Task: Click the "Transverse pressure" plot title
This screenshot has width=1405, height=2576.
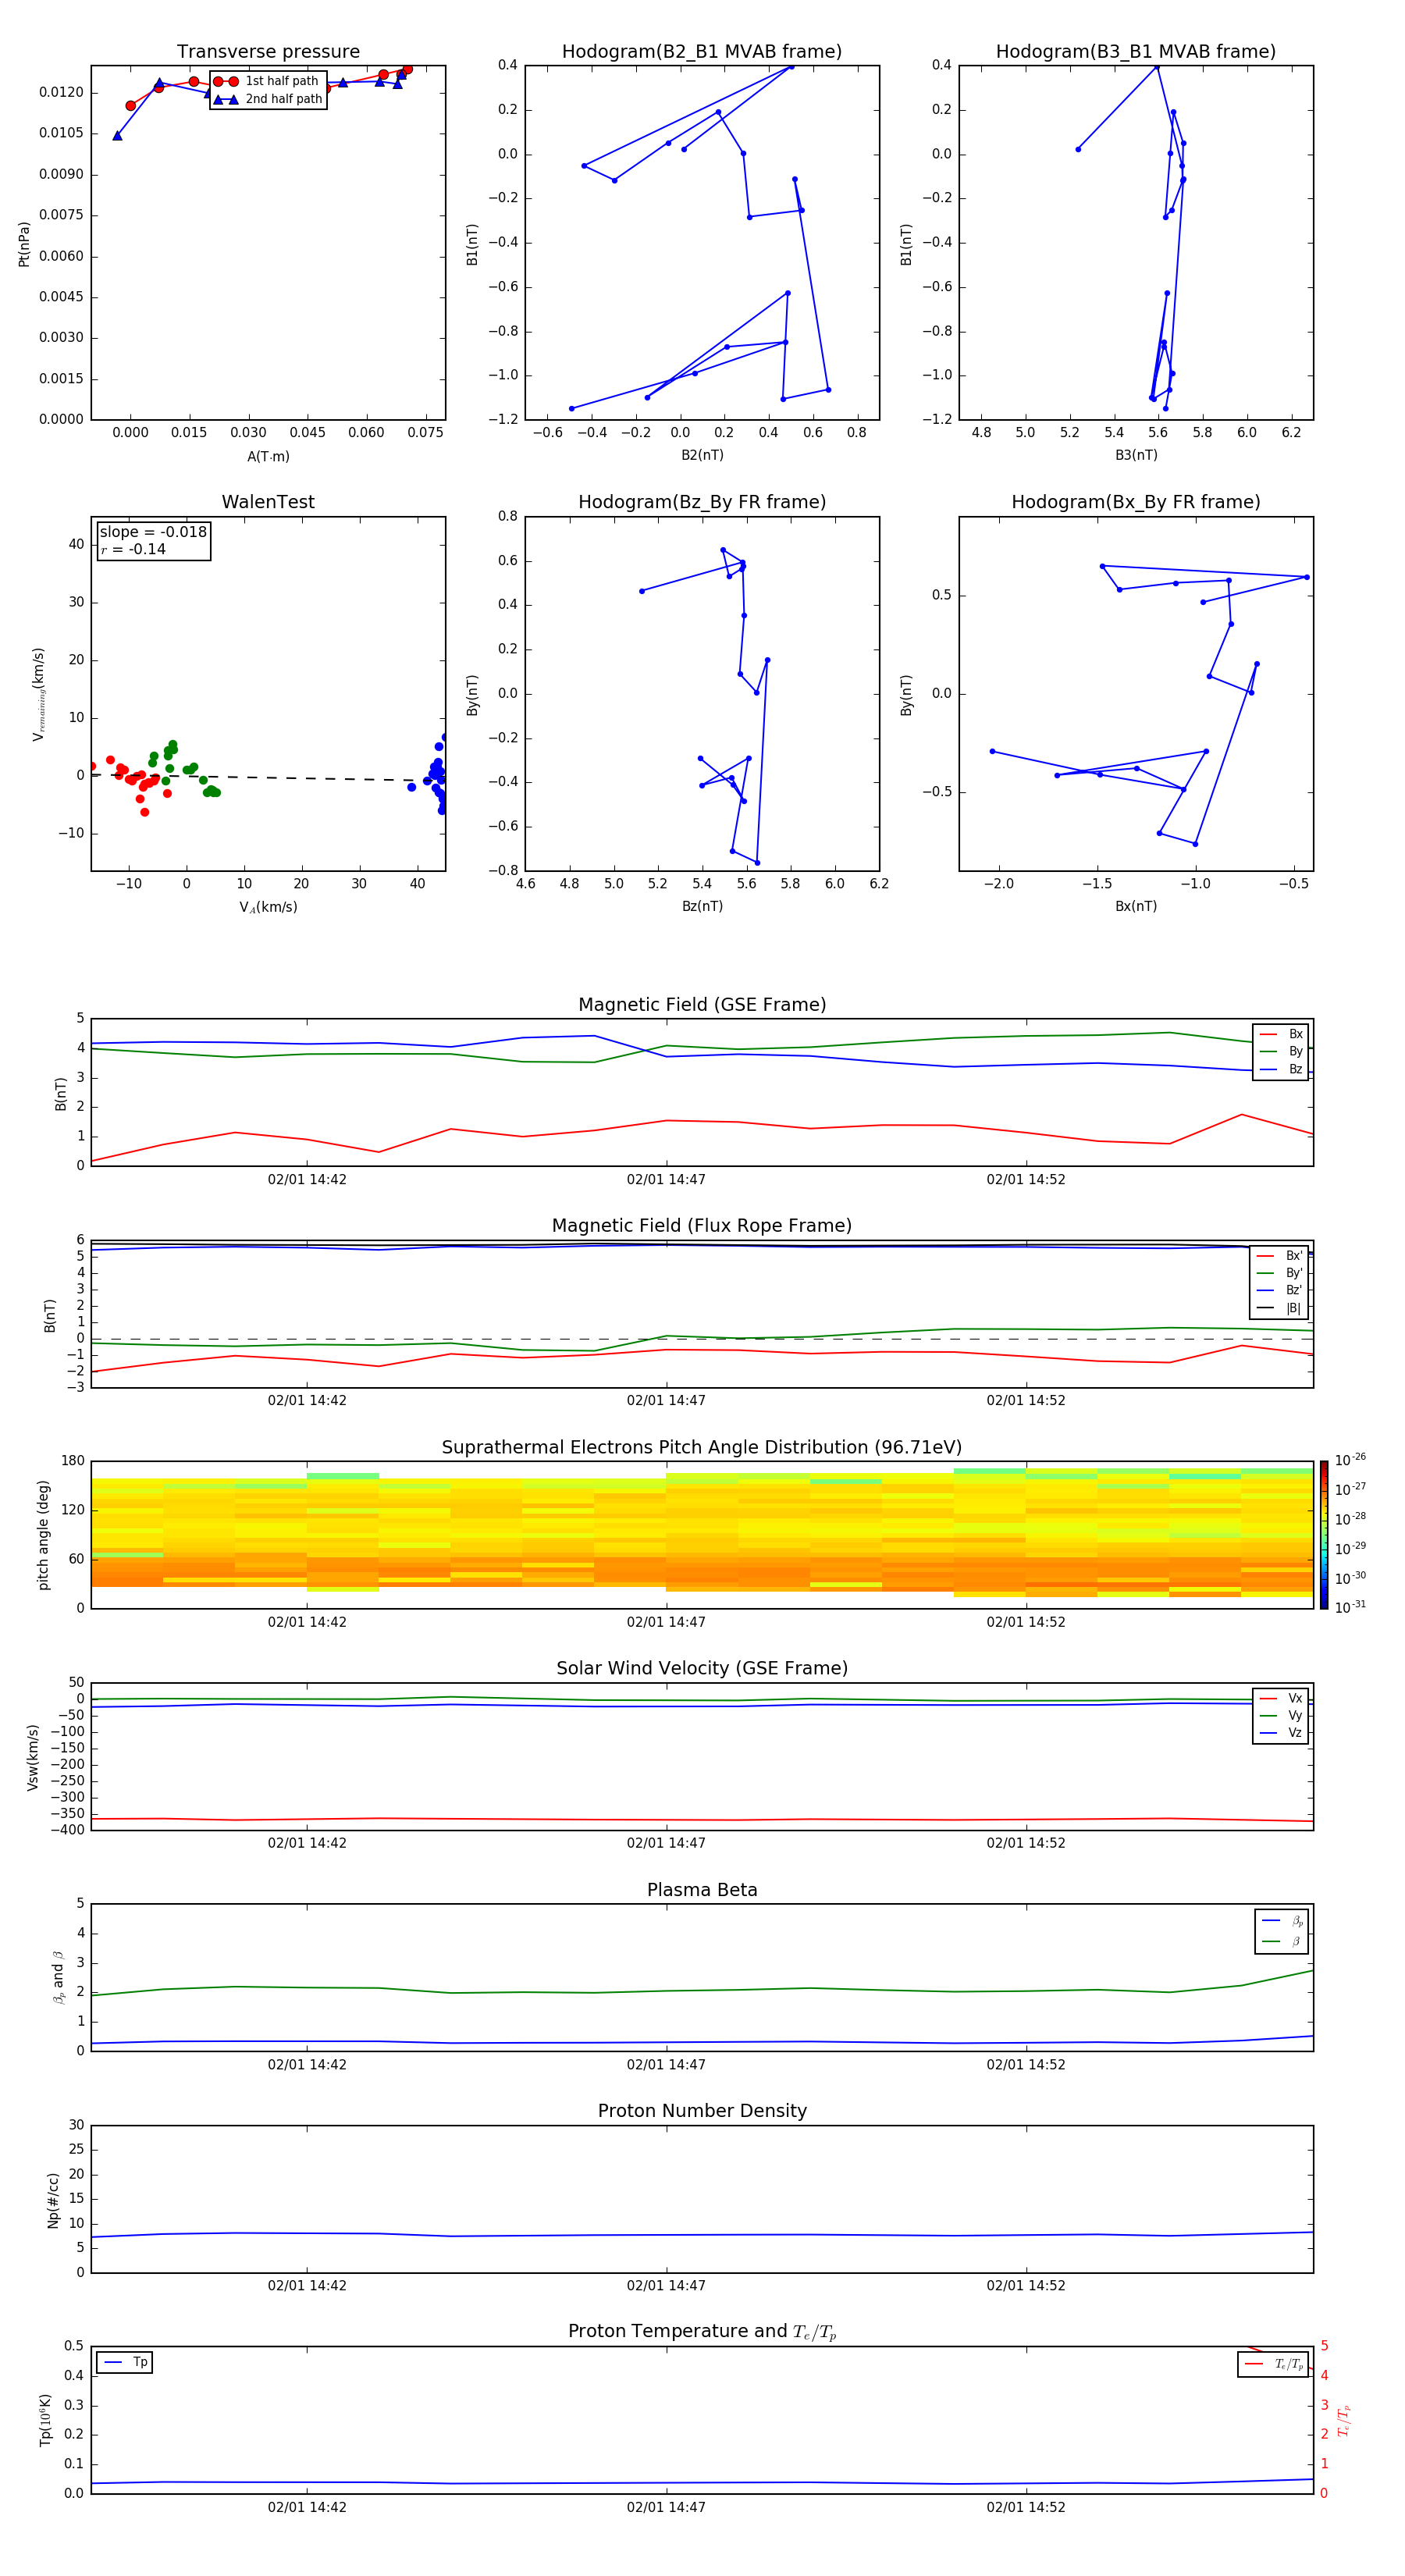Action: coord(268,52)
